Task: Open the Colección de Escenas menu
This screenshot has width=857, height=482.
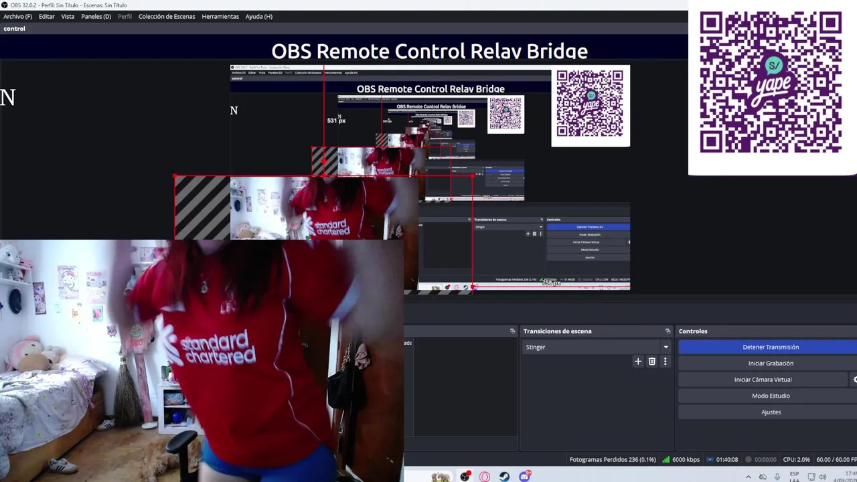Action: tap(167, 16)
